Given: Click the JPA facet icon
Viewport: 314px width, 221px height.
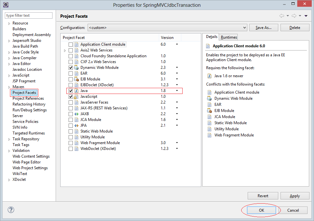Looking at the screenshot, I should [76, 125].
